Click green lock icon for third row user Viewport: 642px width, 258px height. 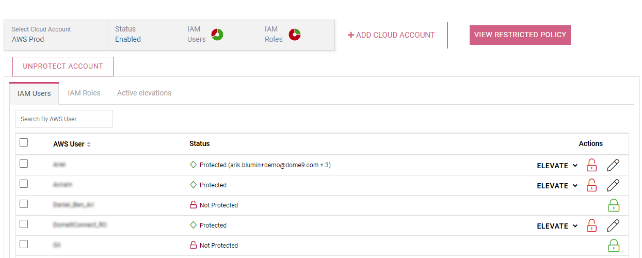tap(613, 205)
